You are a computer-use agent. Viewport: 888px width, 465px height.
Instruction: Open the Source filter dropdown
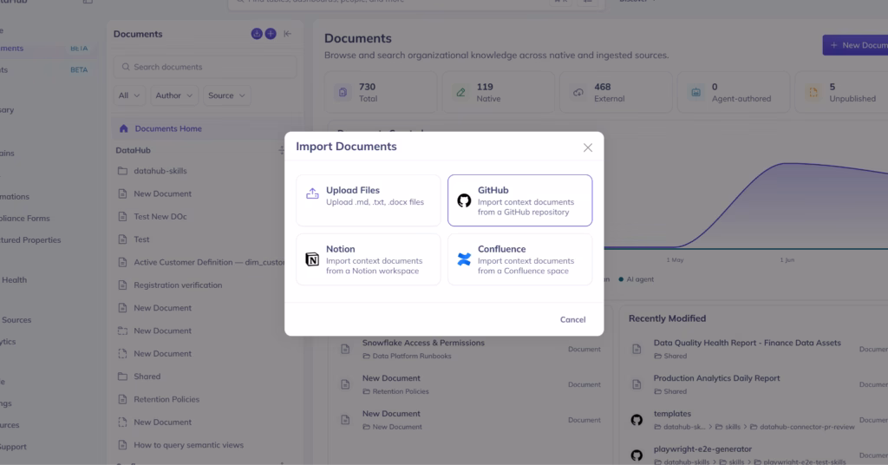pyautogui.click(x=226, y=95)
